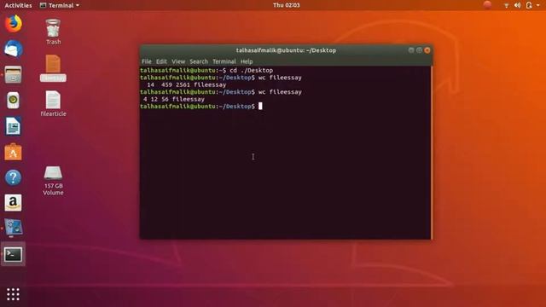The width and height of the screenshot is (546, 307).
Task: Minimize the Terminal window
Action: pyautogui.click(x=411, y=50)
